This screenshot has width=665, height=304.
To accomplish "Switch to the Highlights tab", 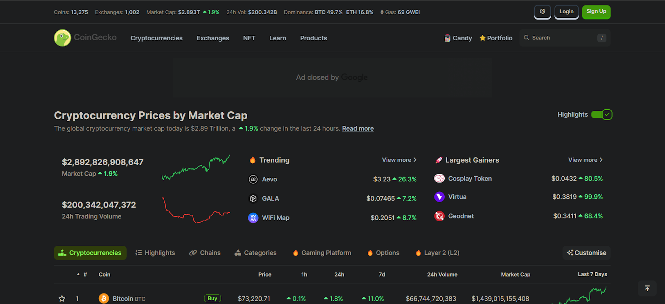I will pos(155,253).
